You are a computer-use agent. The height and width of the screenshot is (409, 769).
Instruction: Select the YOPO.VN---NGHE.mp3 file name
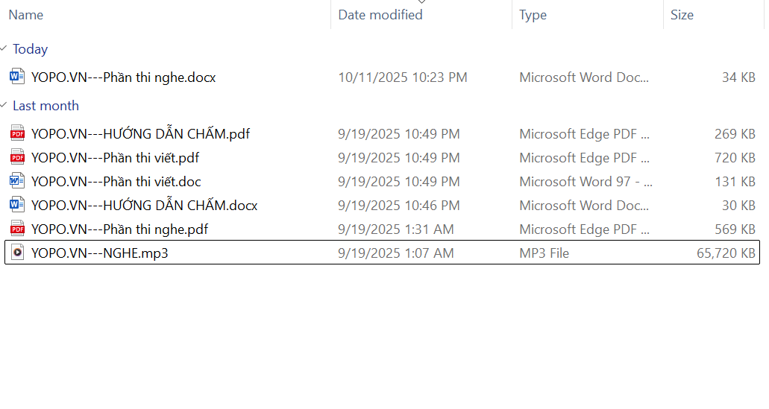[99, 253]
